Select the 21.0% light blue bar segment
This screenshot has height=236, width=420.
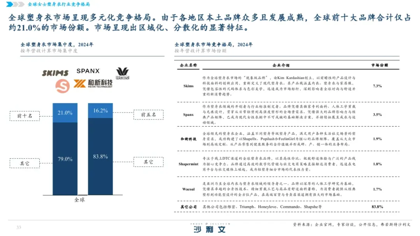click(65, 113)
